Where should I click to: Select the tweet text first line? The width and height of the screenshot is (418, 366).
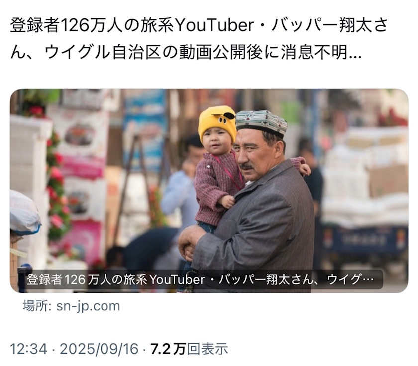pyautogui.click(x=199, y=25)
